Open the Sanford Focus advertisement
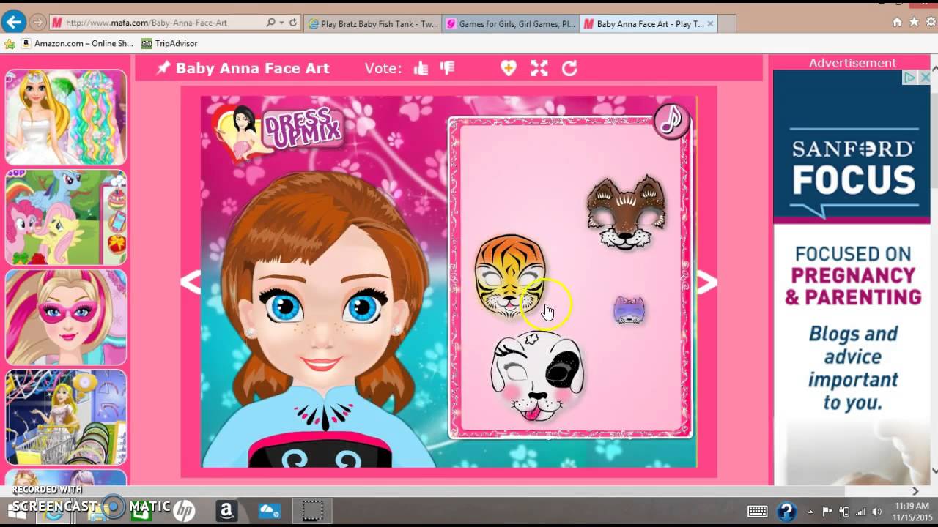This screenshot has width=938, height=527. (x=852, y=278)
